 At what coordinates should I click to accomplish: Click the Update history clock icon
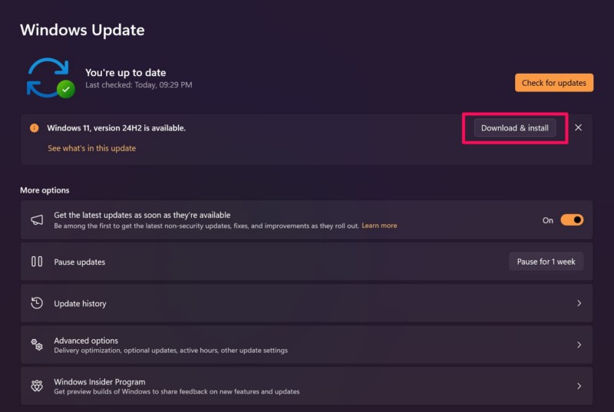click(x=37, y=303)
